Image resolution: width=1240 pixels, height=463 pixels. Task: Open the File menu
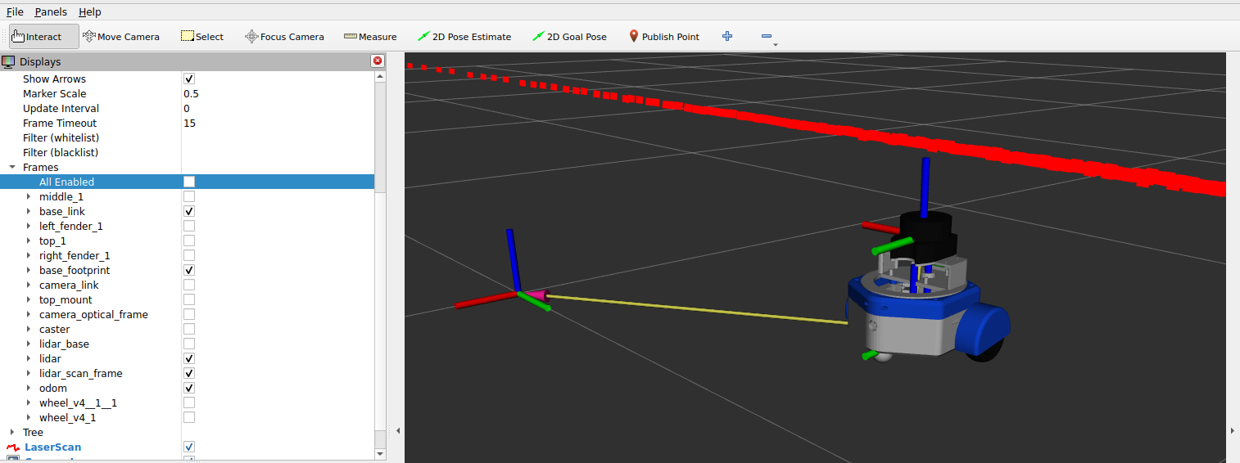[x=15, y=12]
